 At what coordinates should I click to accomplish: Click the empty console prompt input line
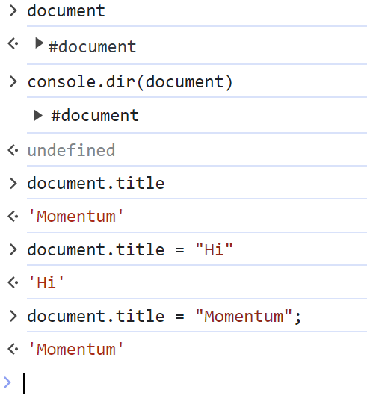click(x=195, y=384)
